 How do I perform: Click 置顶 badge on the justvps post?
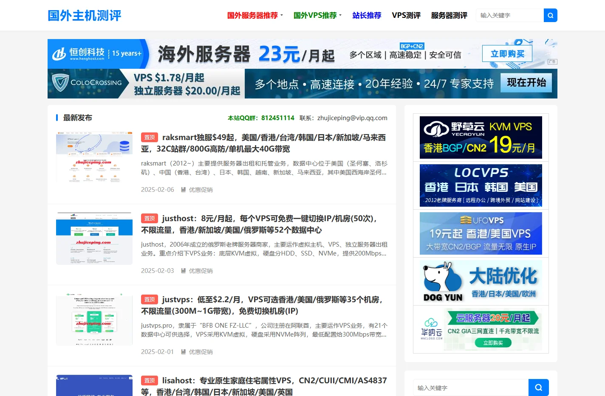coord(150,300)
